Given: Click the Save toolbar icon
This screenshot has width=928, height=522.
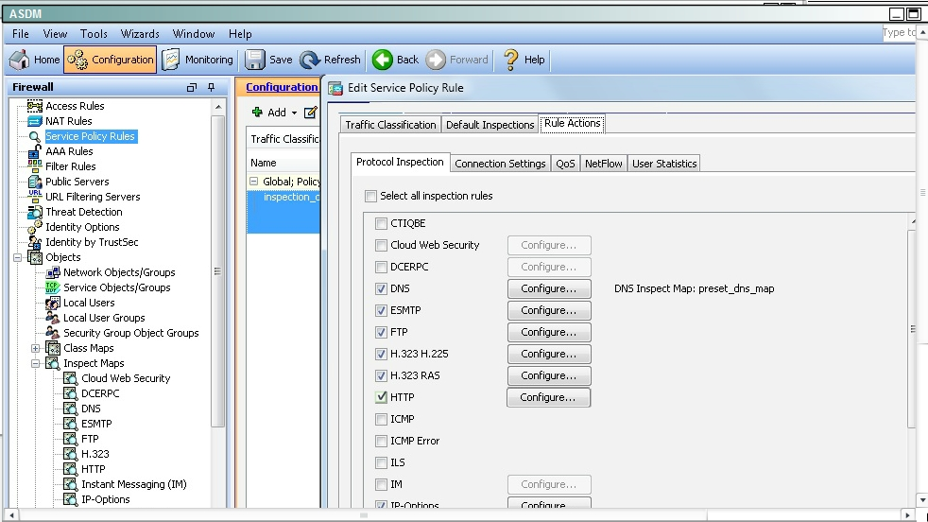Looking at the screenshot, I should coord(255,60).
